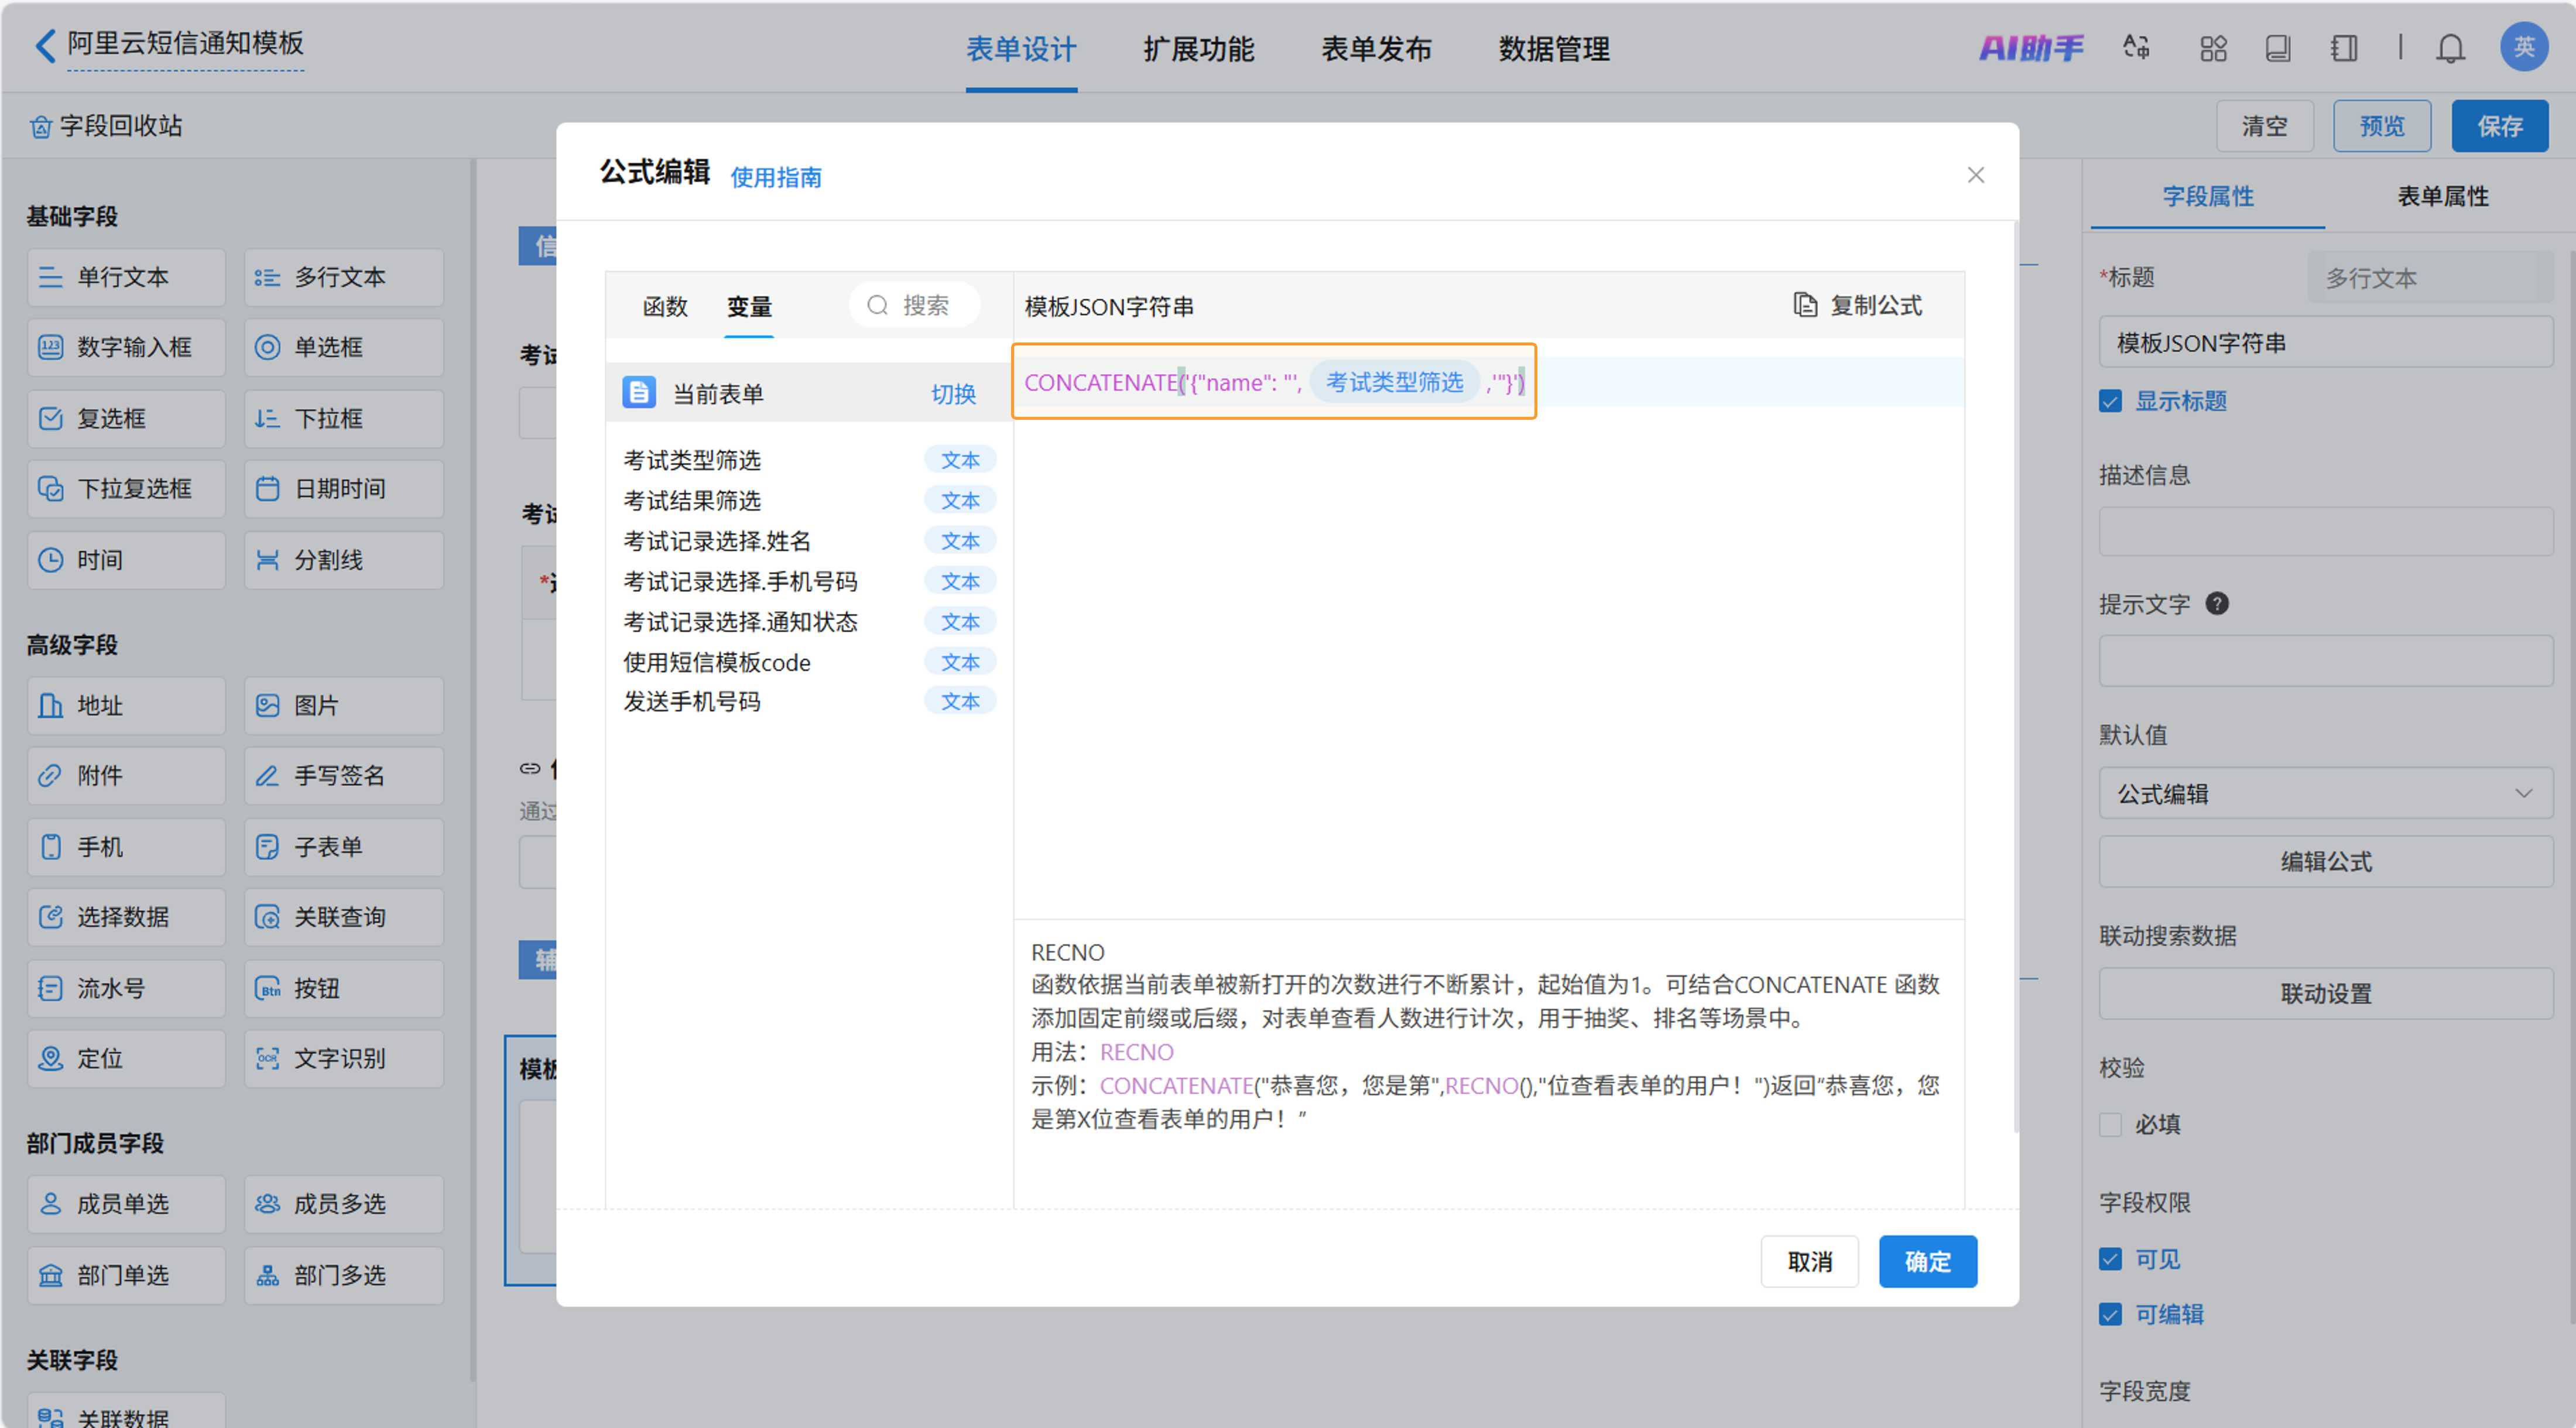2576x1428 pixels.
Task: Expand the 公式编辑 default value dropdown
Action: point(2324,794)
